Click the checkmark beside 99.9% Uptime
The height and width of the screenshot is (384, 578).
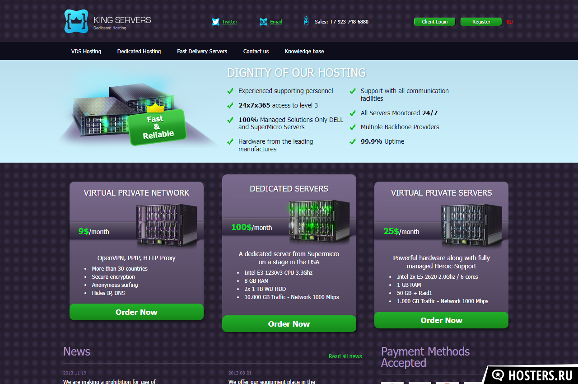coord(353,141)
